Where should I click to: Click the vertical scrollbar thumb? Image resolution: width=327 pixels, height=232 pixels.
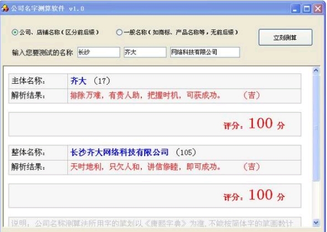point(316,128)
